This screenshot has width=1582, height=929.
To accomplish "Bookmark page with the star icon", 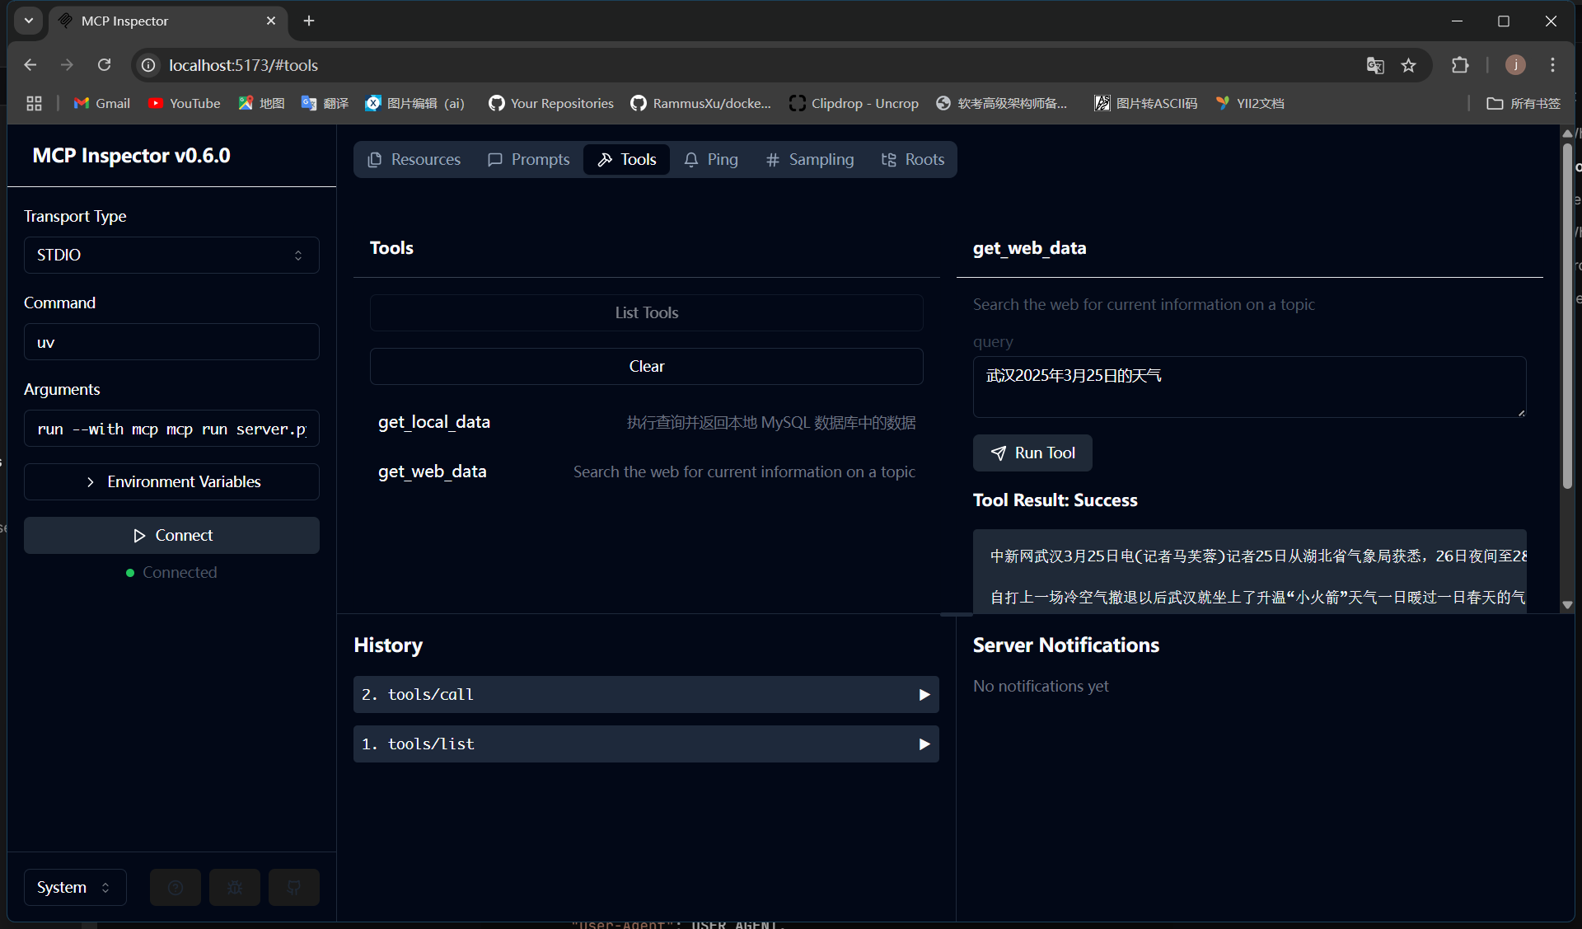I will 1409,65.
